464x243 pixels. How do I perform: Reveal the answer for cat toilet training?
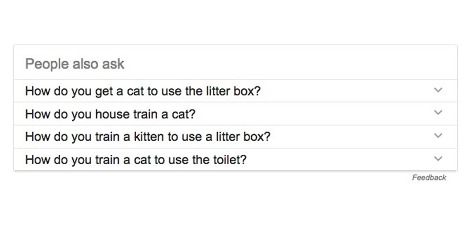tap(235, 159)
